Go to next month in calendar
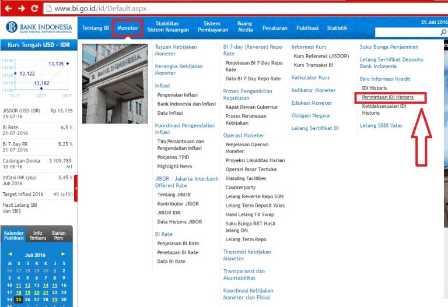The image size is (448, 307). [x=63, y=254]
